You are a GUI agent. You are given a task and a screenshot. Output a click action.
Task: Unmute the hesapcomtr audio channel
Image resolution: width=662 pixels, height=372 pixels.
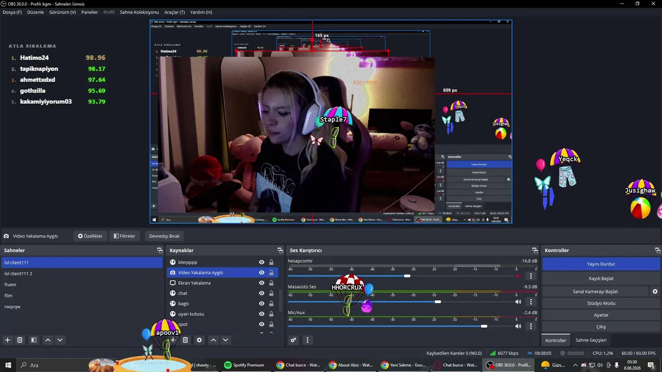coord(518,276)
